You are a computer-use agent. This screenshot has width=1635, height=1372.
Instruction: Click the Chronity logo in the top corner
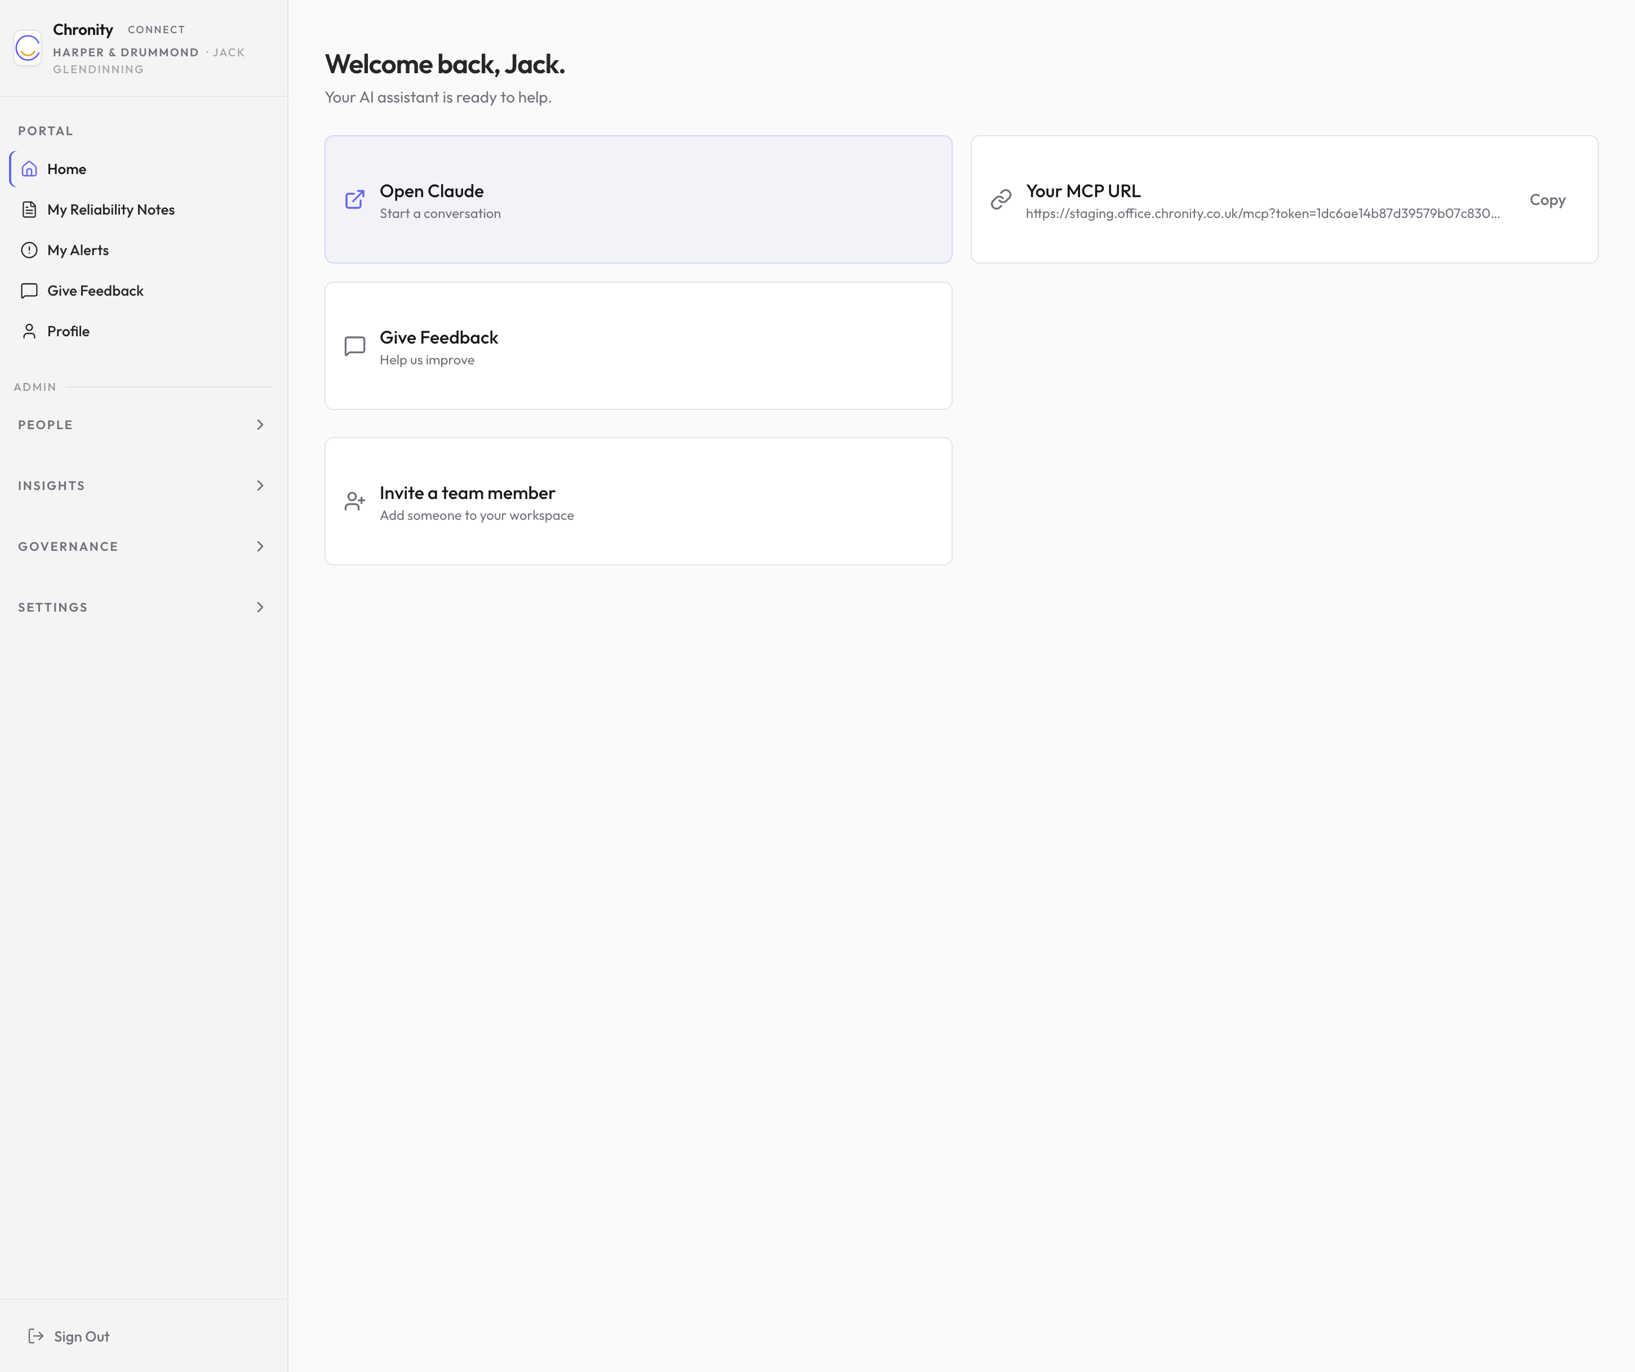[27, 48]
